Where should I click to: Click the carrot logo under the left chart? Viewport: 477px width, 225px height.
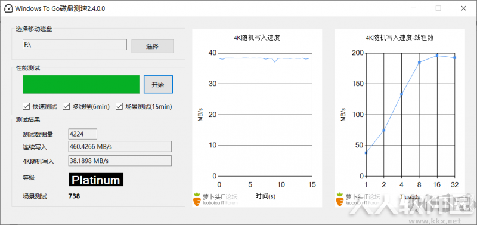pyautogui.click(x=197, y=199)
